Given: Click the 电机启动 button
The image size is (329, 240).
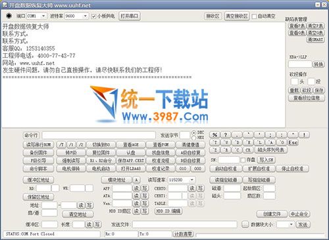Looking at the screenshot, I should point(101,169).
